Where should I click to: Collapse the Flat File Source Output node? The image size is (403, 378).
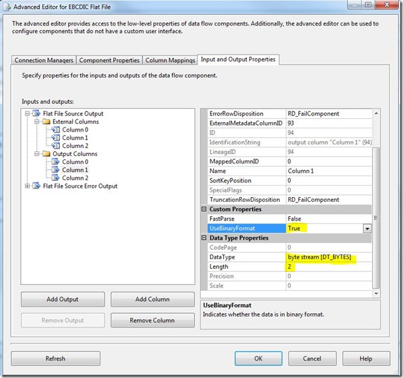click(27, 113)
